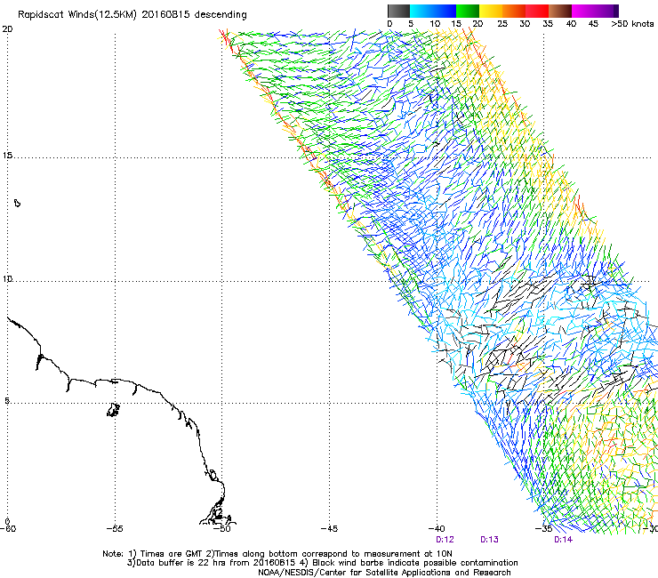658x578 pixels.
Task: Click the '45' legend tick label
Action: 593,24
